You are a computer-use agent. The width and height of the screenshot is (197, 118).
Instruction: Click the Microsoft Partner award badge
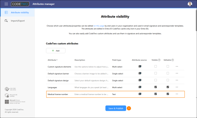coord(15,102)
